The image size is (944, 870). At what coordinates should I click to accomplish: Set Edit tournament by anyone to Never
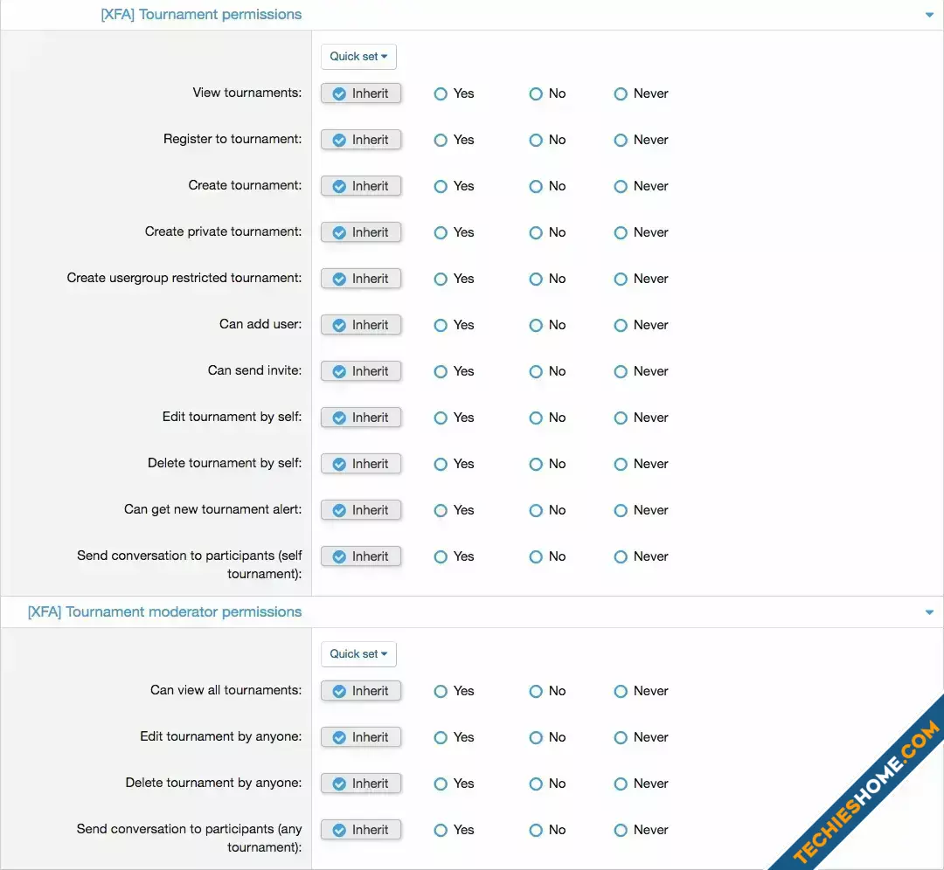(642, 737)
